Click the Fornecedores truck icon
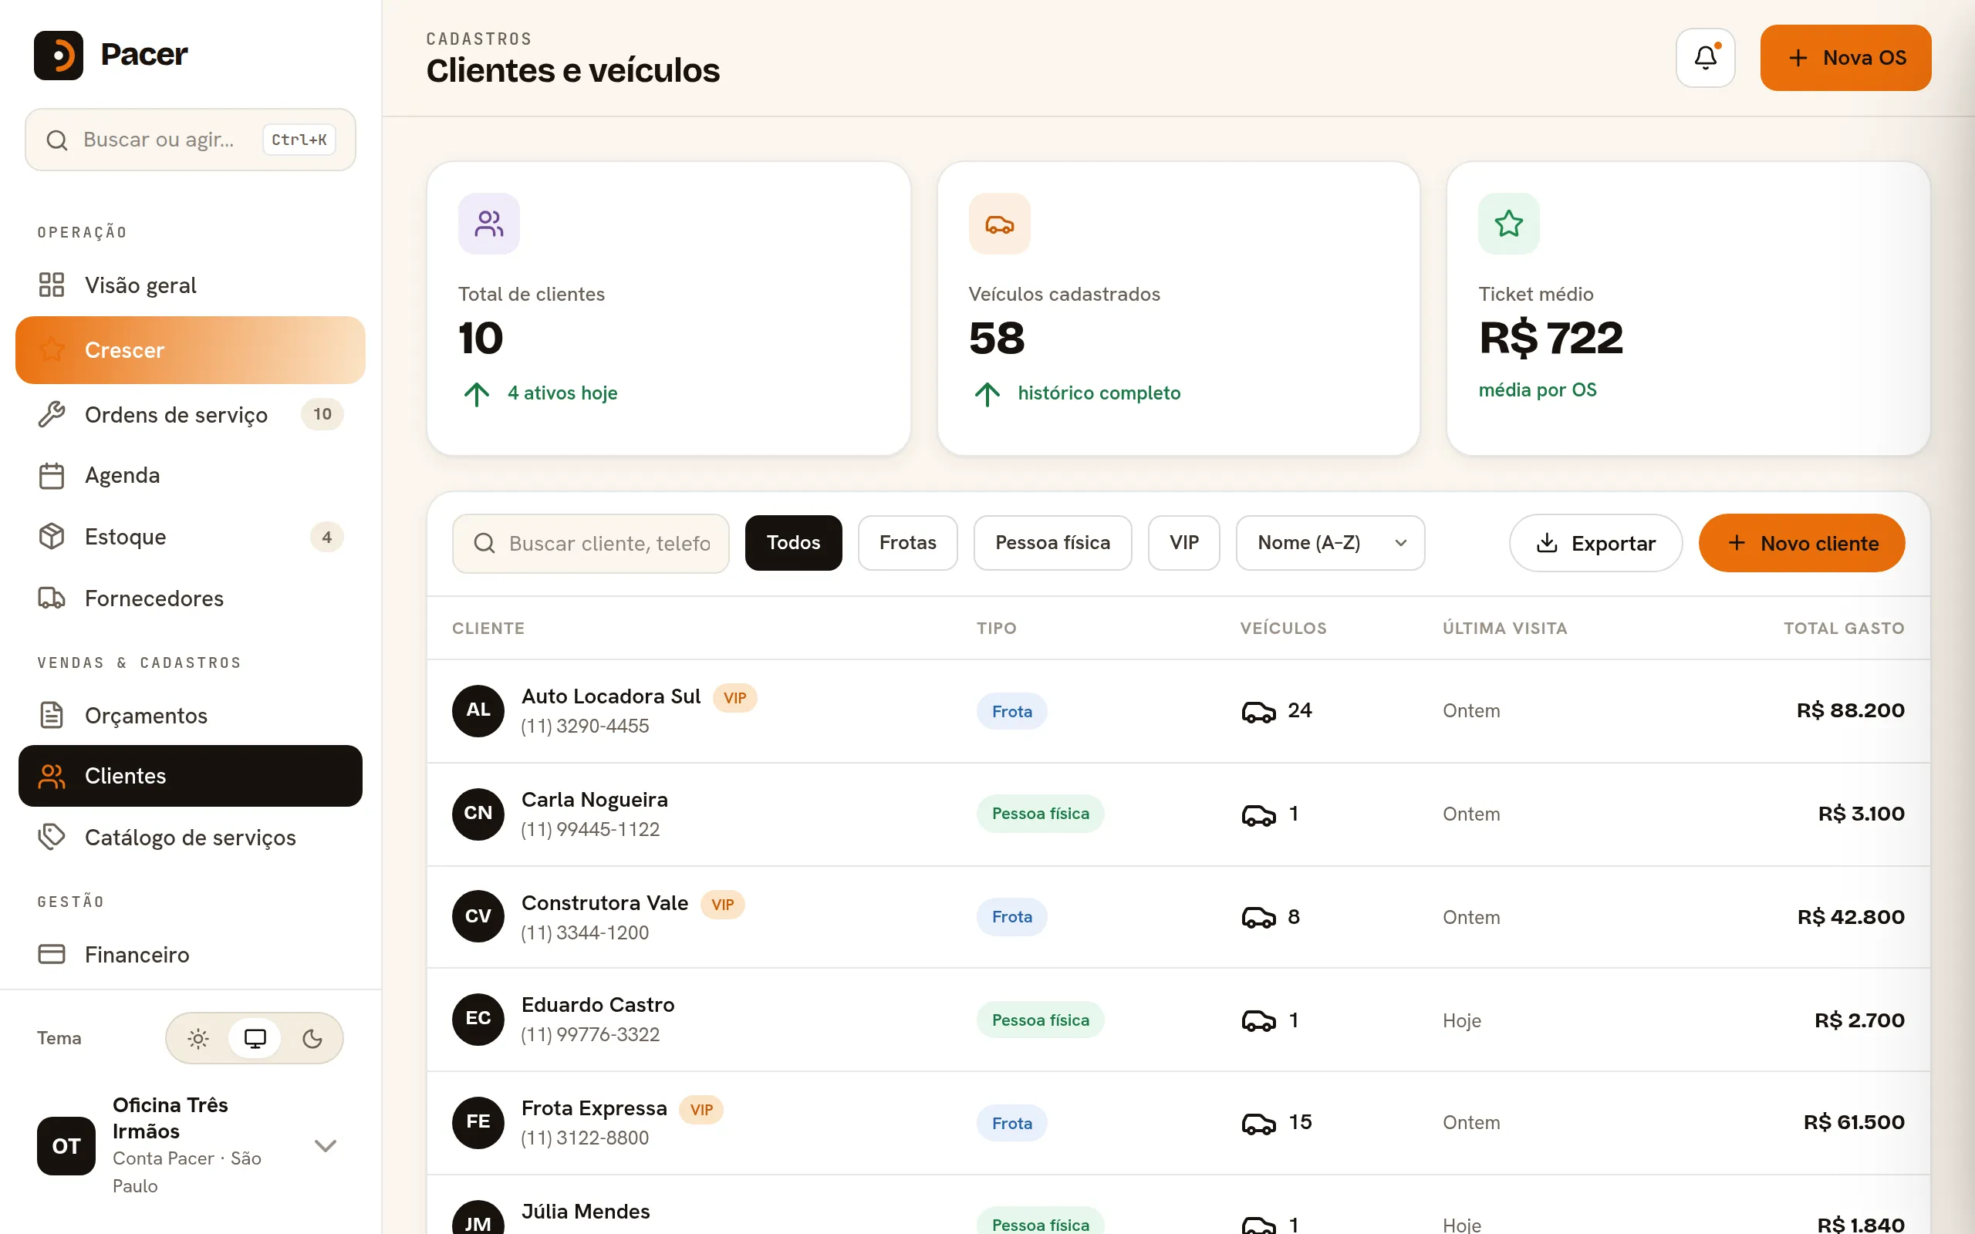Image resolution: width=1975 pixels, height=1234 pixels. 52,598
